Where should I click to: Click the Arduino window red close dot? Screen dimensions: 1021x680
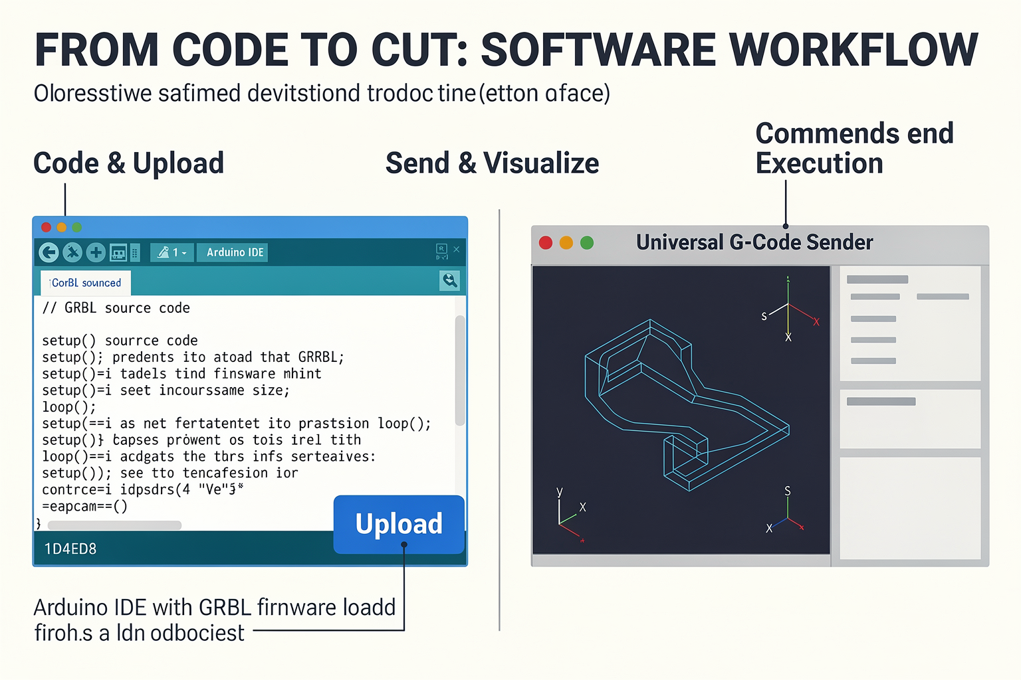point(46,227)
